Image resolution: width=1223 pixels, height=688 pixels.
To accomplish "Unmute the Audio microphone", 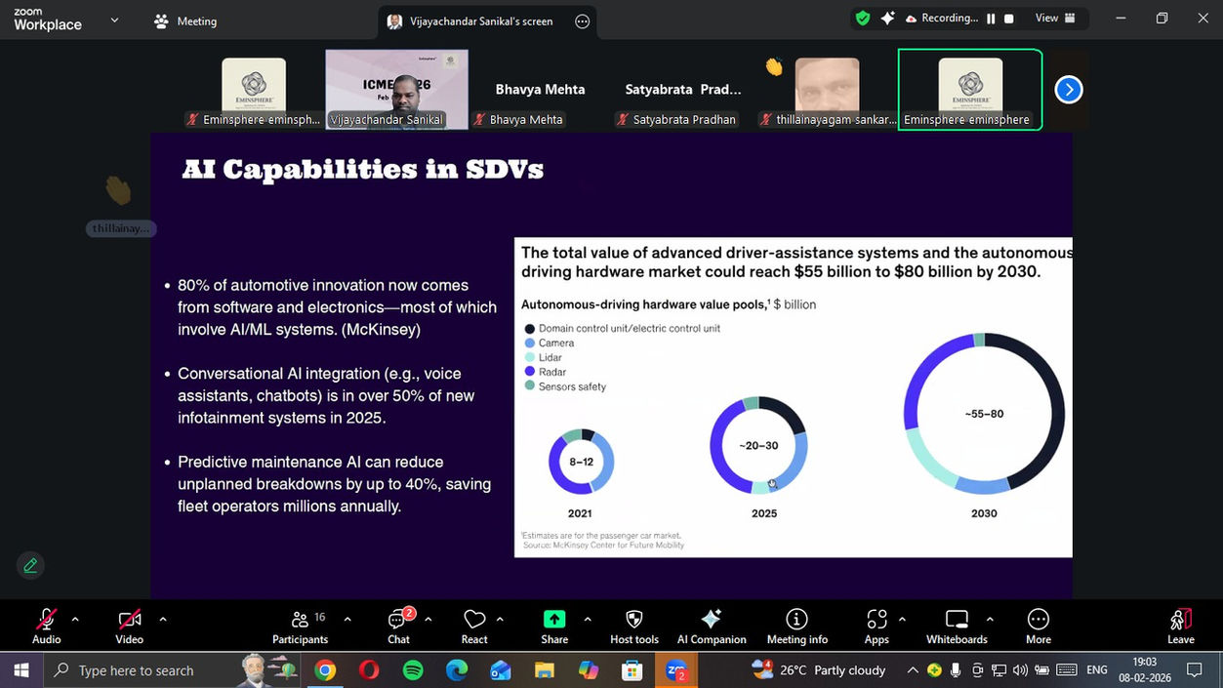I will pyautogui.click(x=46, y=627).
